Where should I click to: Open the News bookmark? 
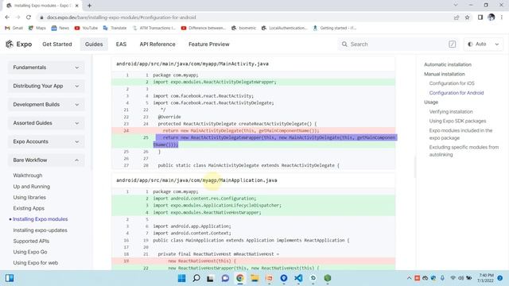pos(60,28)
